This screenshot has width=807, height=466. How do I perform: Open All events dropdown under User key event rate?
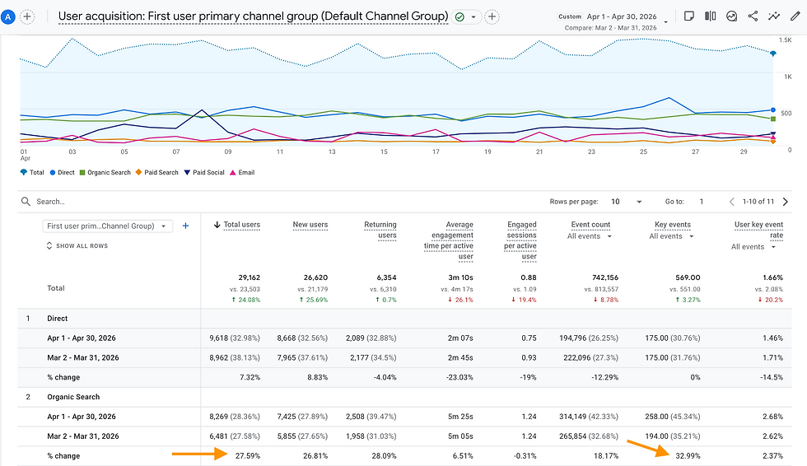pyautogui.click(x=753, y=247)
